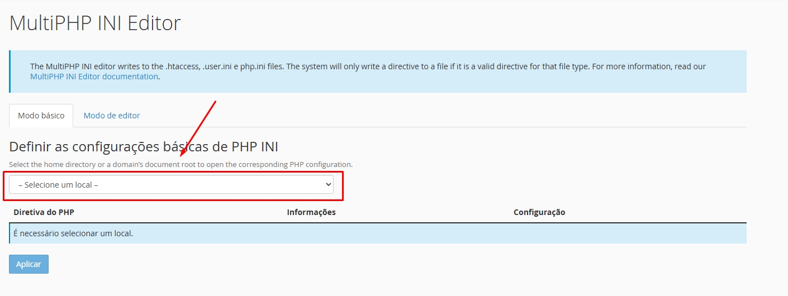
Task: Click the 'É necessário selecionar um local' notice
Action: click(x=73, y=233)
